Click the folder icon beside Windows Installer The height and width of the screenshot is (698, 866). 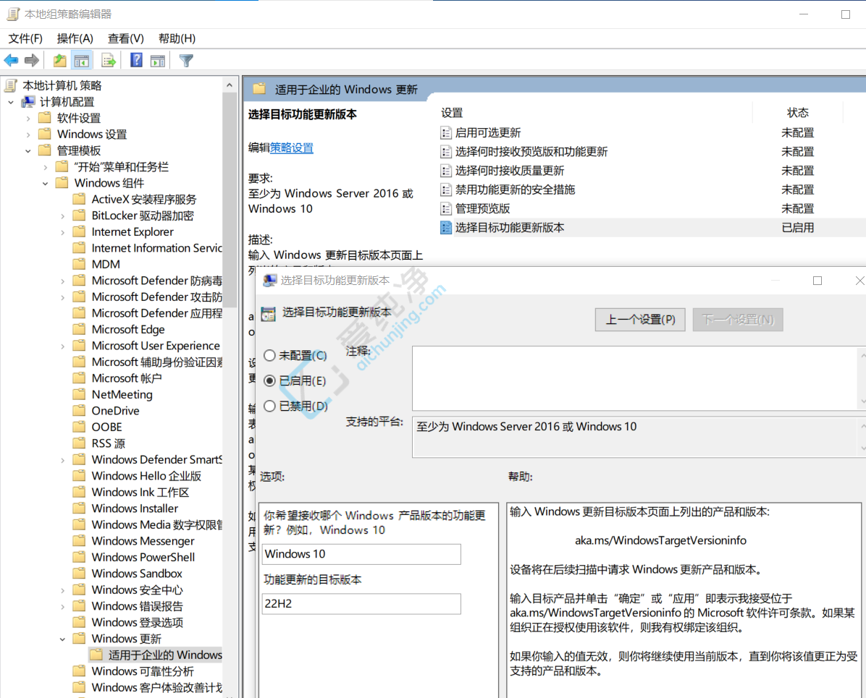coord(80,508)
